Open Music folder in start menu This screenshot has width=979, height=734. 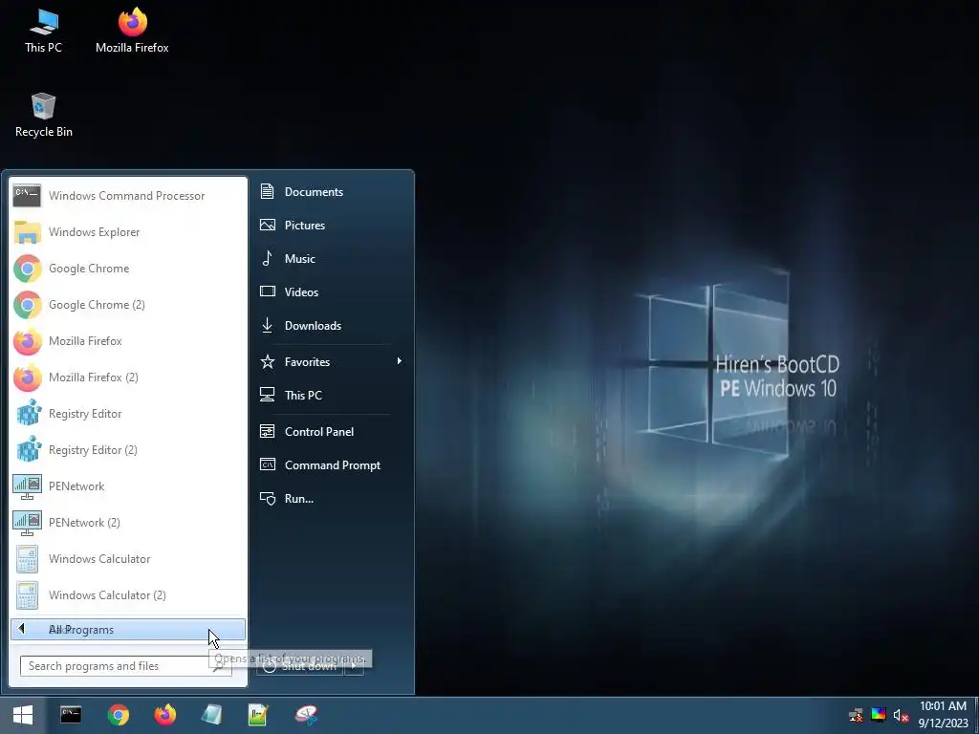(x=332, y=258)
